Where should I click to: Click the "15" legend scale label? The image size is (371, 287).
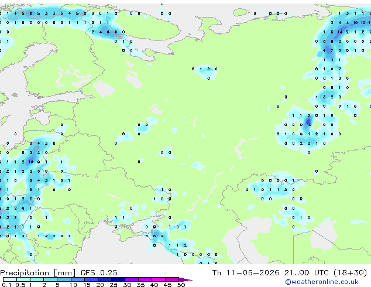(87, 285)
